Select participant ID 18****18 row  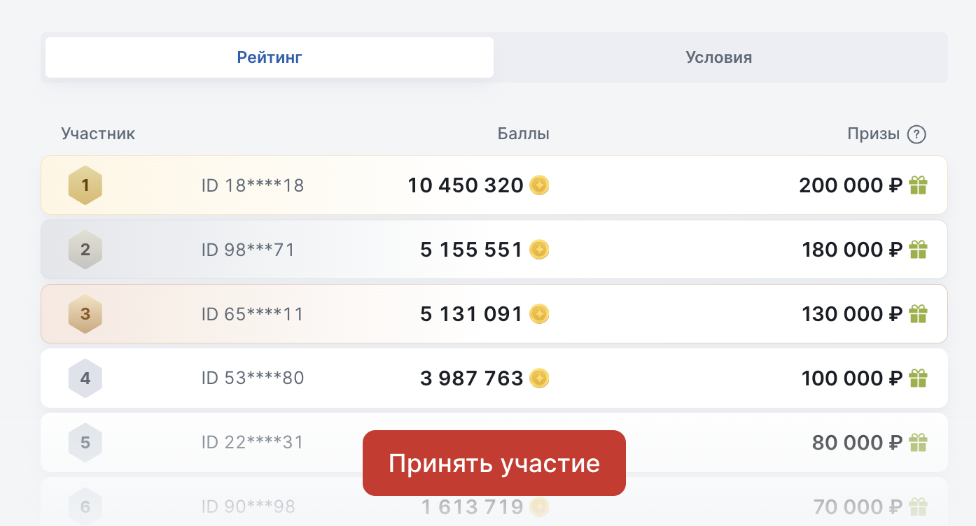tap(253, 185)
